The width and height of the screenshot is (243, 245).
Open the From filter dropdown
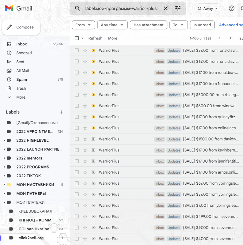pyautogui.click(x=83, y=25)
